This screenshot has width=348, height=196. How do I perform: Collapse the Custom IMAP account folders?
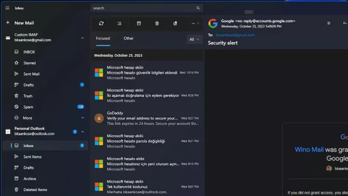[x=82, y=38]
